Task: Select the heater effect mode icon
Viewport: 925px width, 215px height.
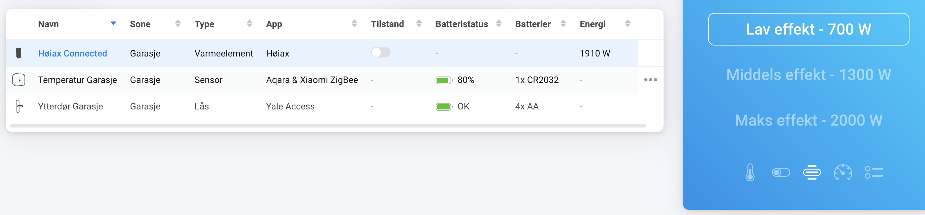Action: 812,173
